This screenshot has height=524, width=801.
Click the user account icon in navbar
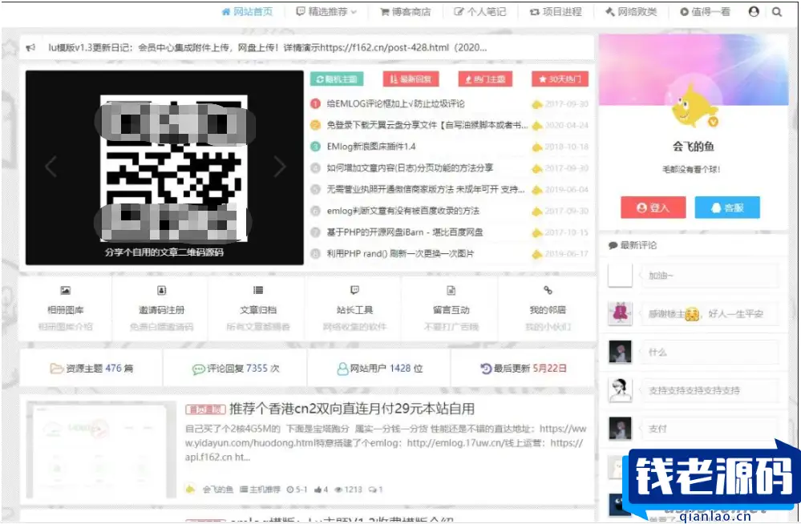pyautogui.click(x=754, y=12)
